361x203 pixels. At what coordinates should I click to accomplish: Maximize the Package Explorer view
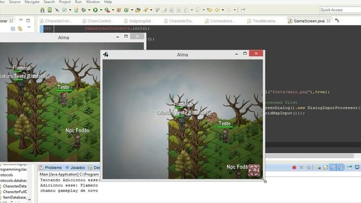(x=28, y=20)
